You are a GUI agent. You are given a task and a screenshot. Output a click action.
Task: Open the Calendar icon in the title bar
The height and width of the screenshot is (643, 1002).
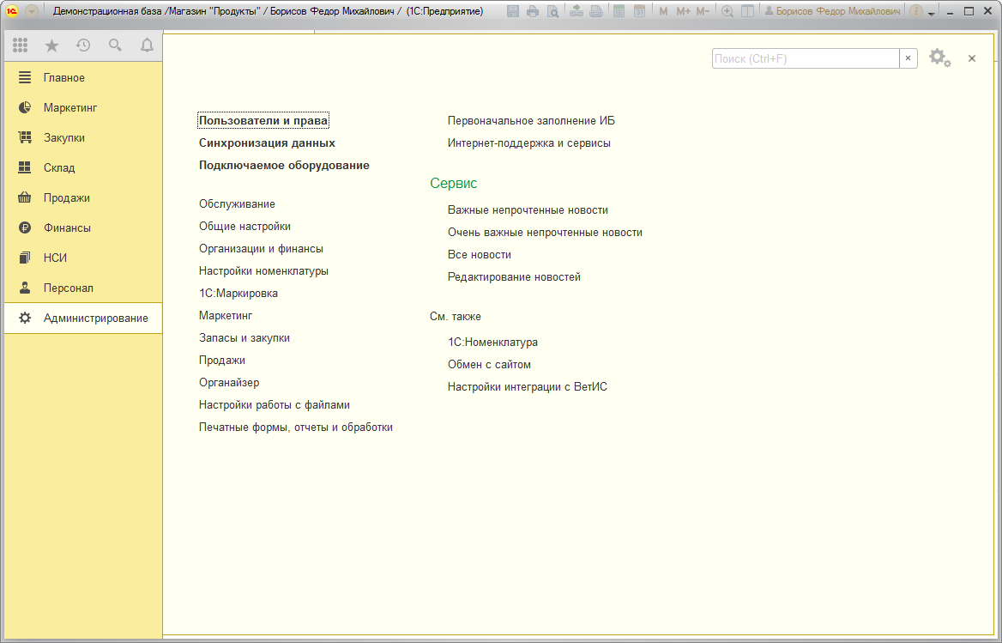pyautogui.click(x=639, y=11)
